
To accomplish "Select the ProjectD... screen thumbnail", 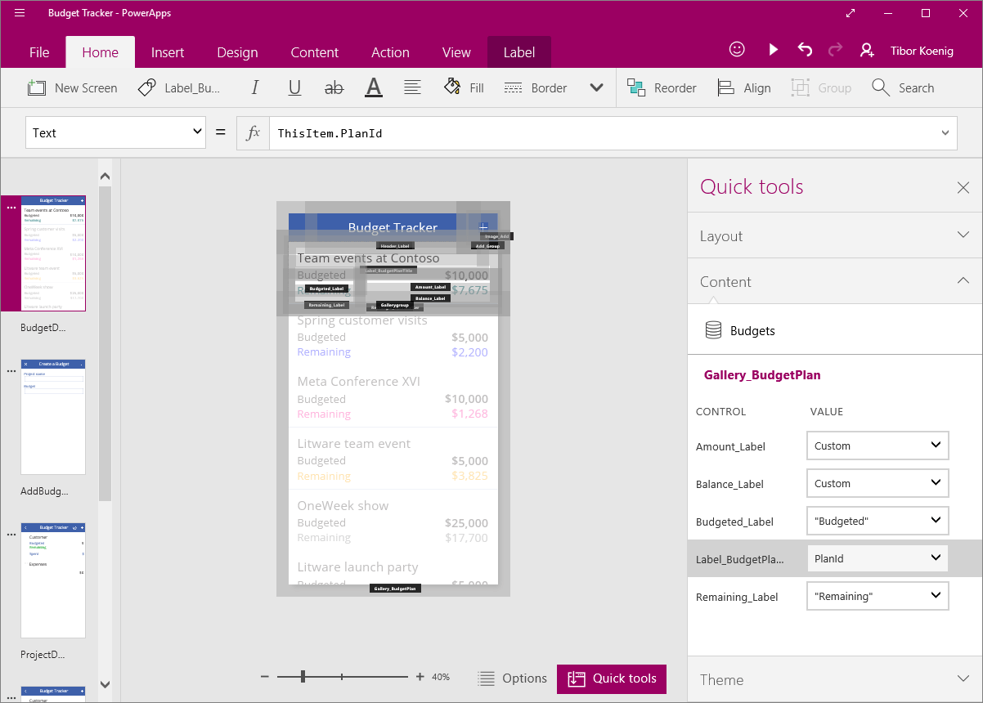I will pos(53,580).
